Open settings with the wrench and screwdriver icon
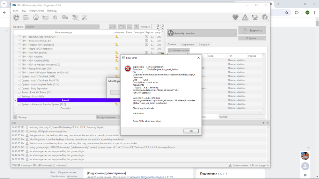 pyautogui.click(x=85, y=18)
